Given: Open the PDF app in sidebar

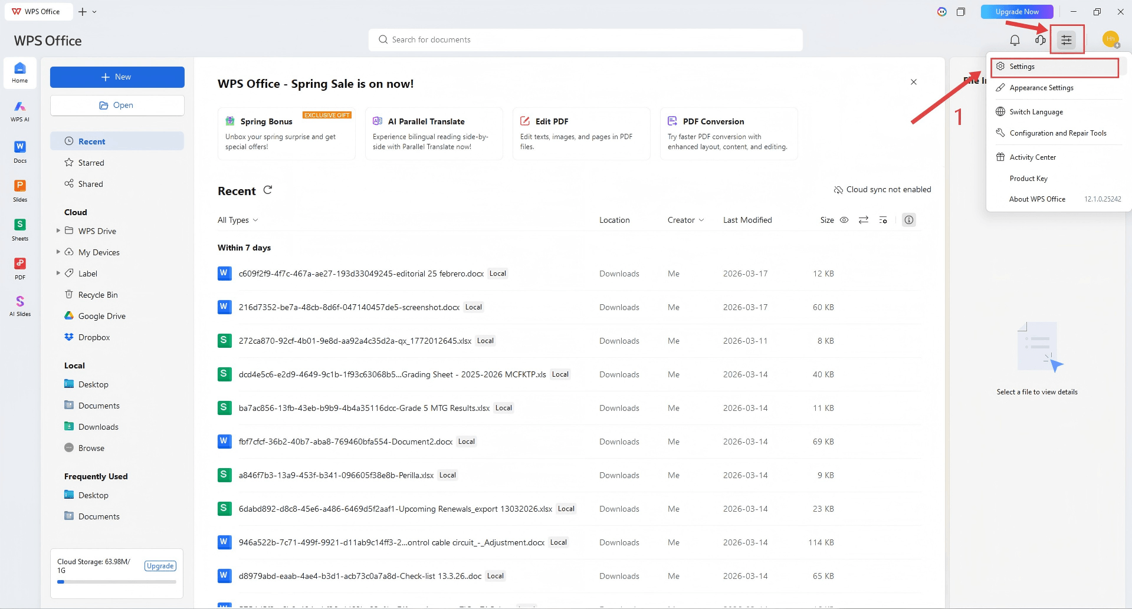Looking at the screenshot, I should click(x=20, y=268).
